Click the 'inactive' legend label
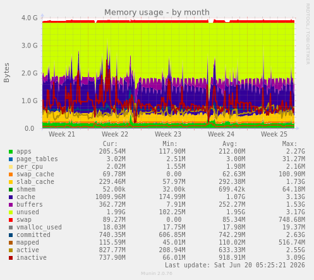Screen dimensions: 314x280 32,258
